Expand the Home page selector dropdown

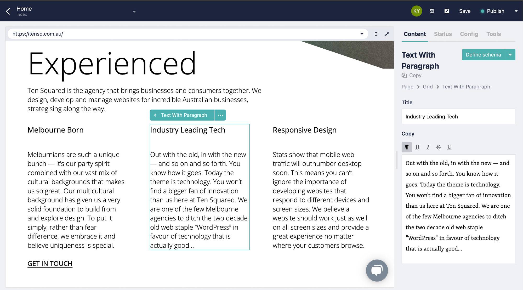coord(134,12)
